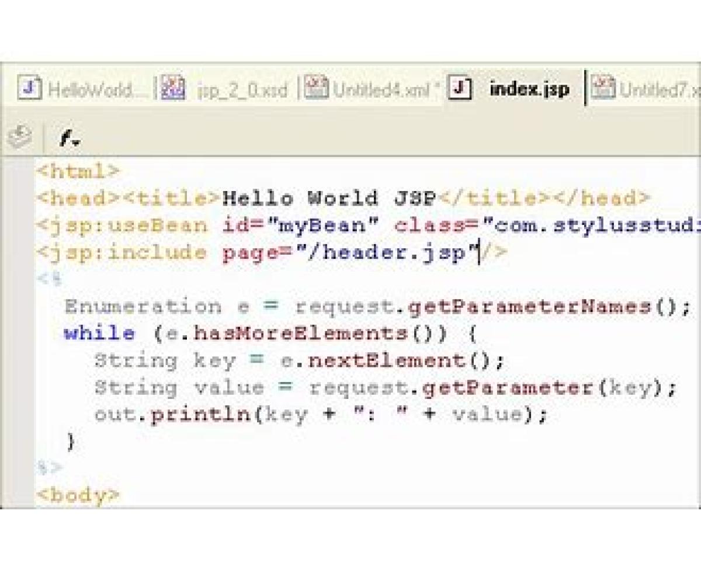The width and height of the screenshot is (701, 573).
Task: Click the index.jsp tab's J file icon
Action: pyautogui.click(x=460, y=88)
